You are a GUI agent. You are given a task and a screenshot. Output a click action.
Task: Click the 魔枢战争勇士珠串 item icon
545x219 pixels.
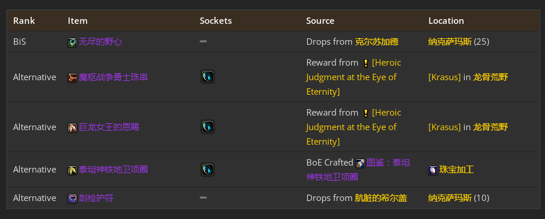72,77
